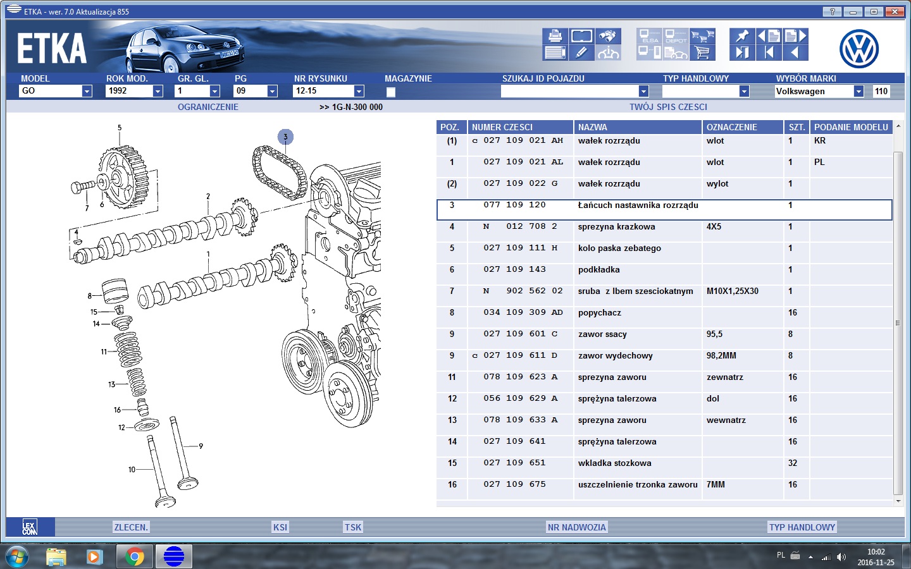Go to previous illustration page icon
Image resolution: width=911 pixels, height=569 pixels.
pos(769,36)
